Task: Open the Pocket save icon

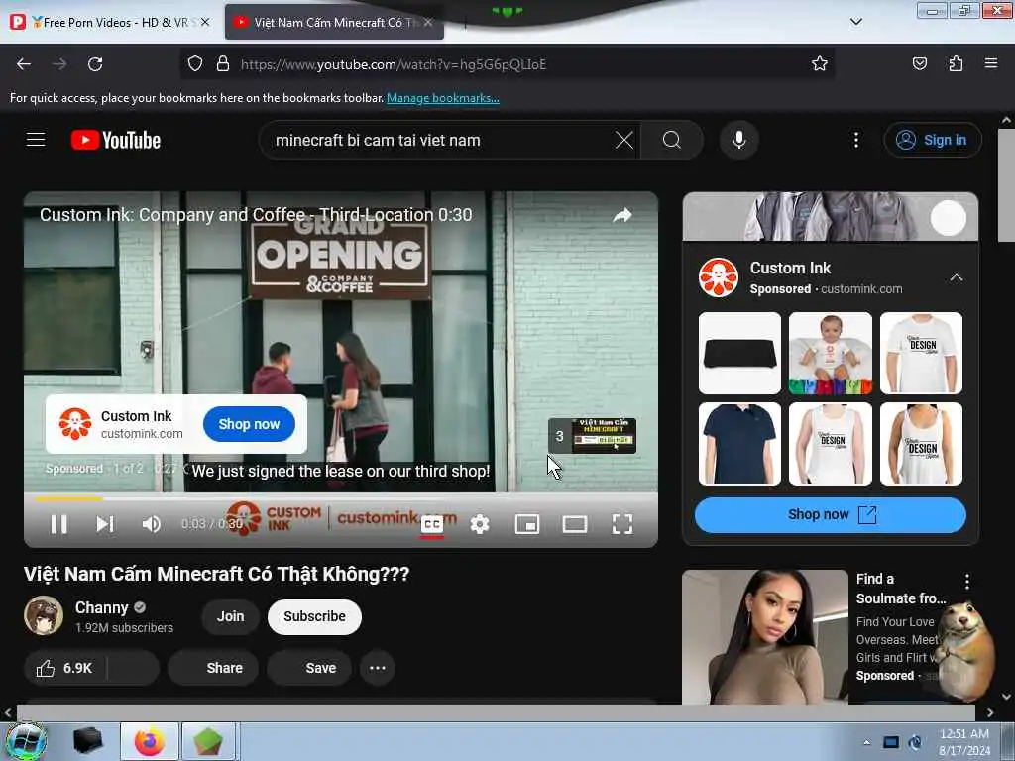Action: (919, 63)
